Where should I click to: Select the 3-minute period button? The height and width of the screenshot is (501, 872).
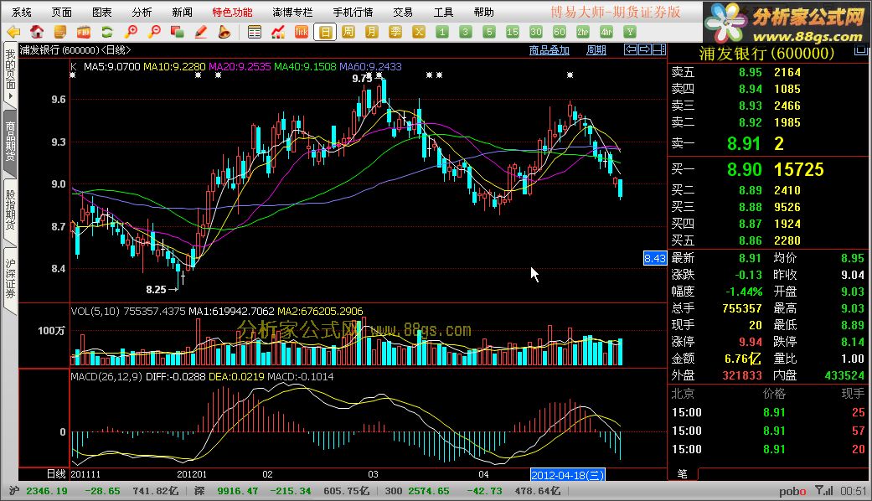point(466,32)
